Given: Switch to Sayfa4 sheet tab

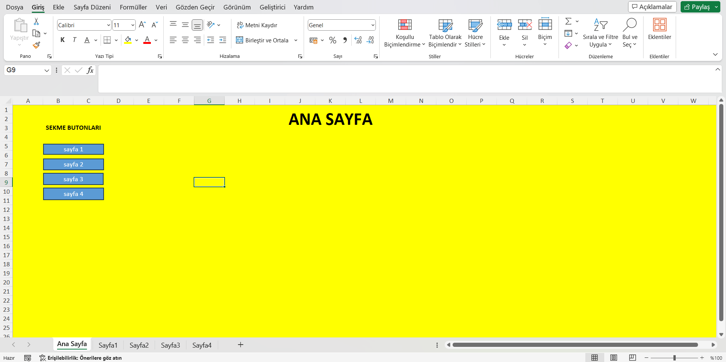Looking at the screenshot, I should click(202, 345).
